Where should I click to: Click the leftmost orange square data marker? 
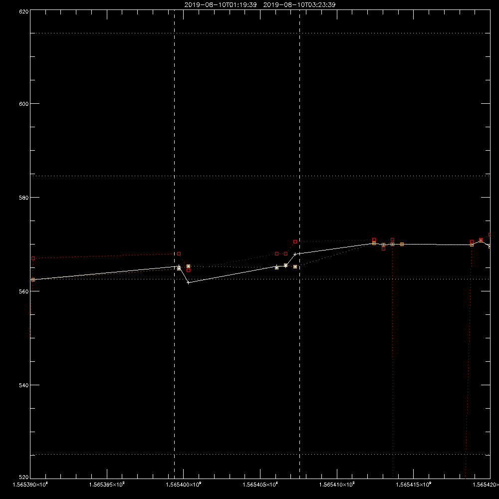coord(33,280)
